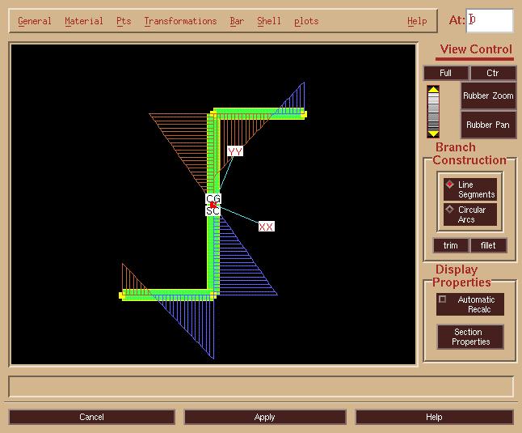This screenshot has width=522, height=433.
Task: Open the Transformations menu
Action: point(180,21)
